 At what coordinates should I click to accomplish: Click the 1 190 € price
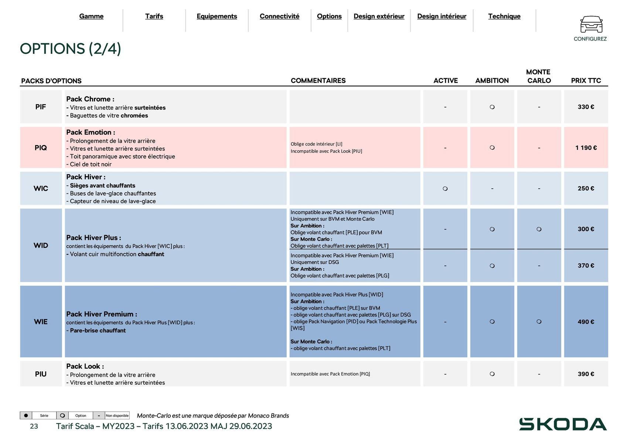586,148
